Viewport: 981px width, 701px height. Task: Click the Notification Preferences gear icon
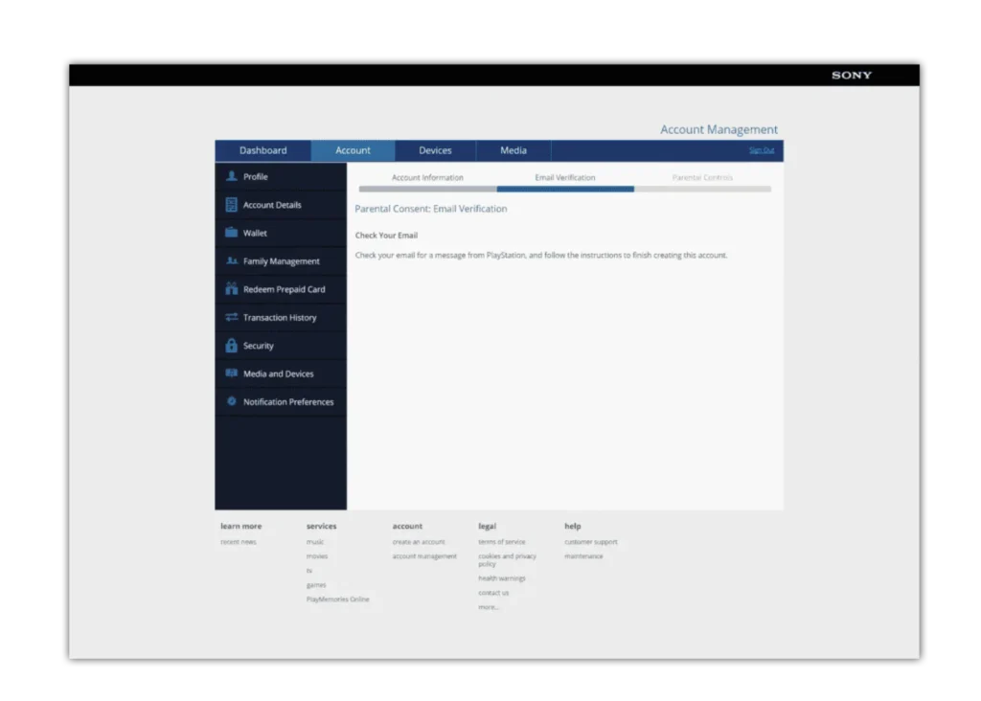(x=232, y=401)
